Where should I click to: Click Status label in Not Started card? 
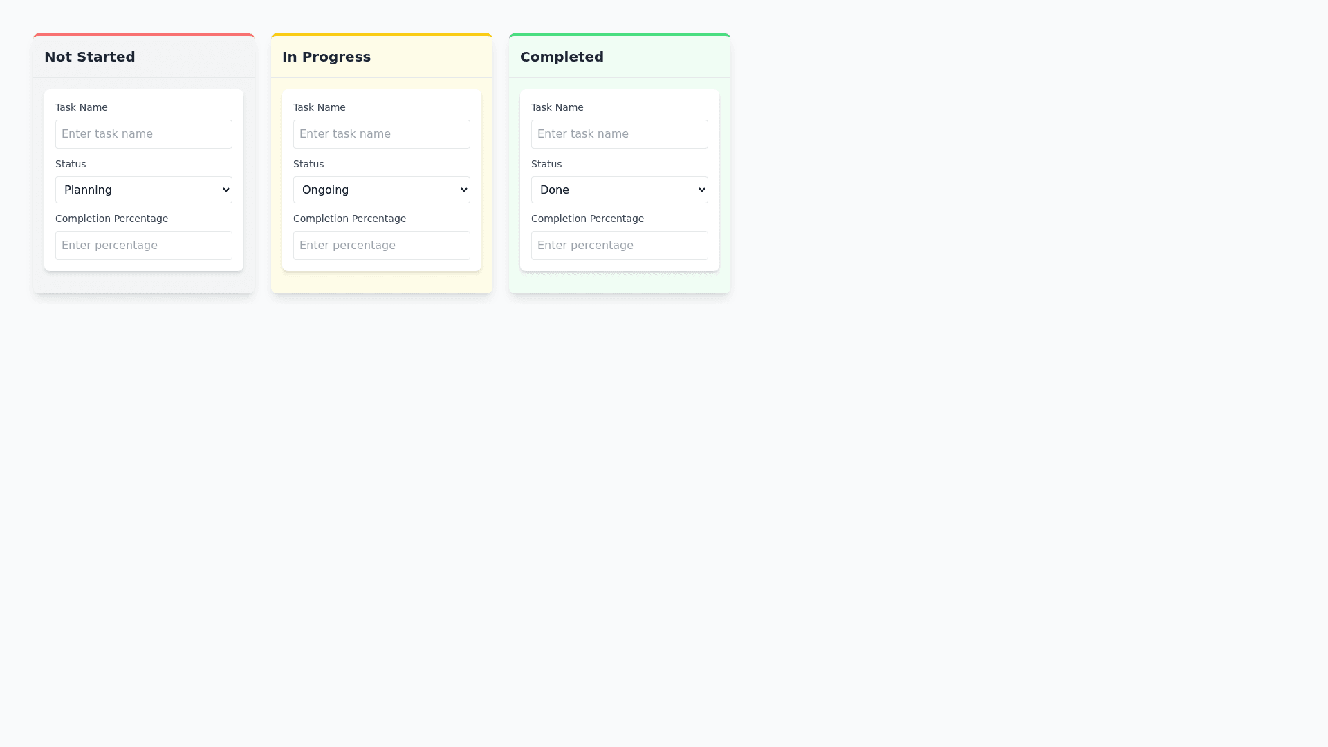coord(71,164)
